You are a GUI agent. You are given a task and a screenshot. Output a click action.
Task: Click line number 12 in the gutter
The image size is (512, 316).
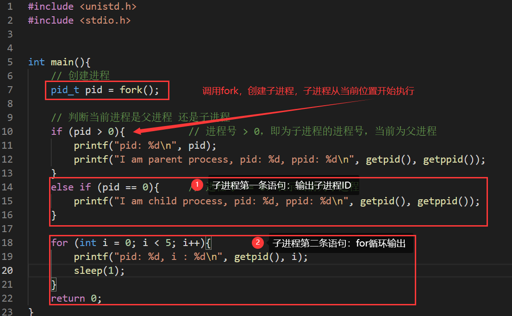tap(7, 159)
